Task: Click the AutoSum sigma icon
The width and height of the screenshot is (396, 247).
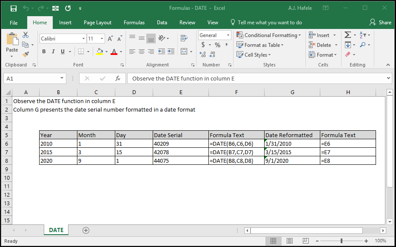Action: 348,35
